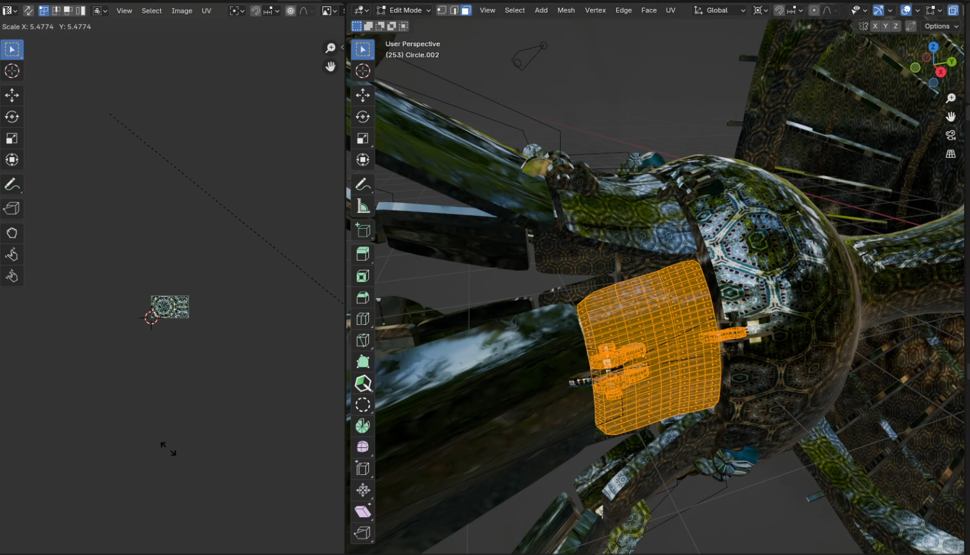Enable edge select mode in 3D viewport
The height and width of the screenshot is (555, 970).
coord(454,10)
